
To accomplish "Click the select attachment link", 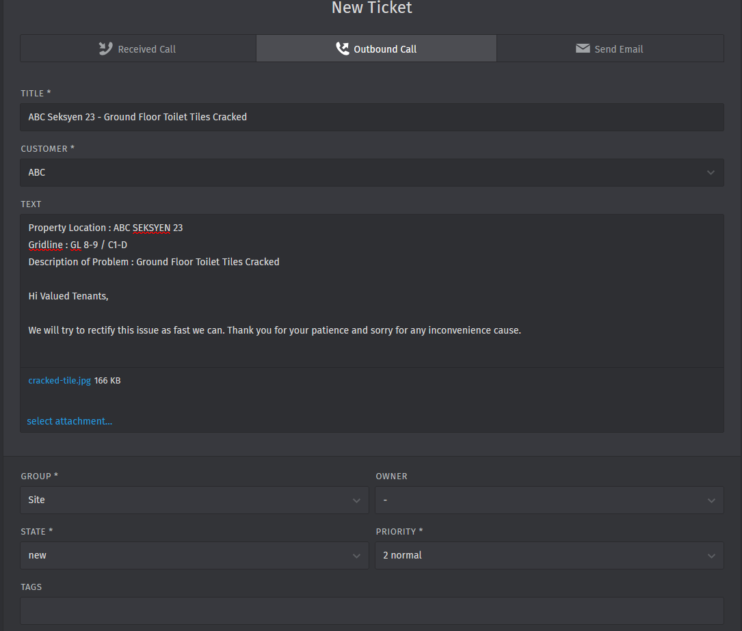I will (70, 421).
